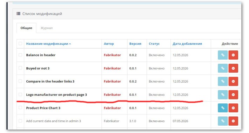Check the Compare in the header links 3 checkbox
Viewport: 249px width, 133px height.
click(x=20, y=81)
